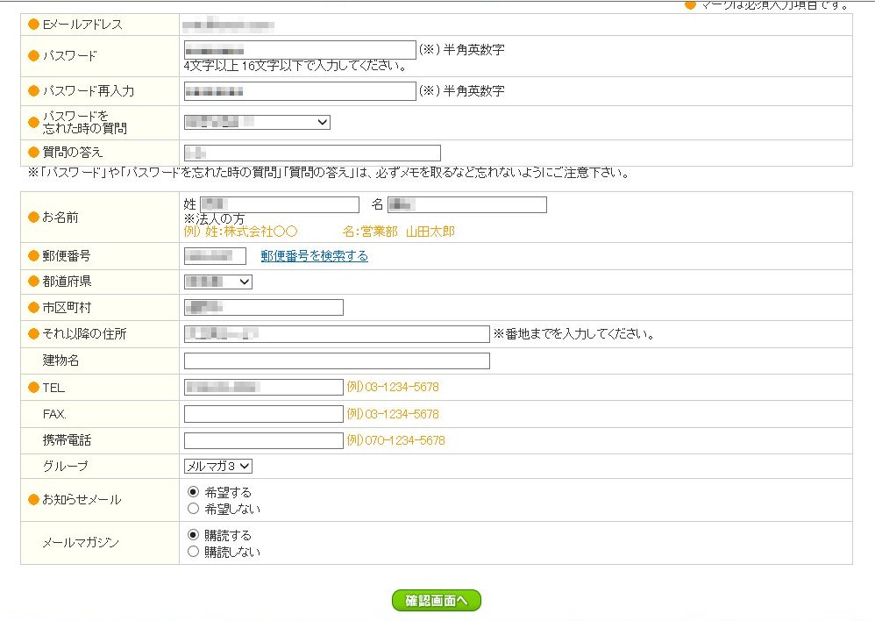
Task: Click the 携帯電話 mobile phone field
Action: pyautogui.click(x=263, y=440)
